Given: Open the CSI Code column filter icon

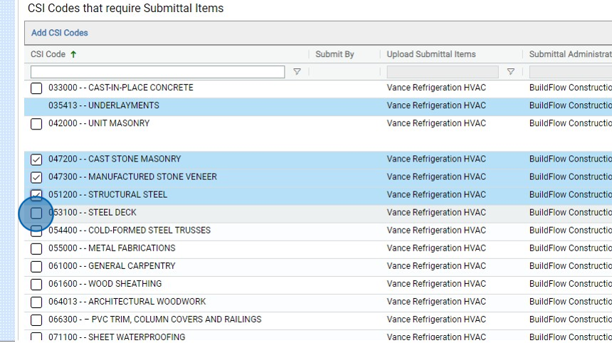Looking at the screenshot, I should [297, 72].
